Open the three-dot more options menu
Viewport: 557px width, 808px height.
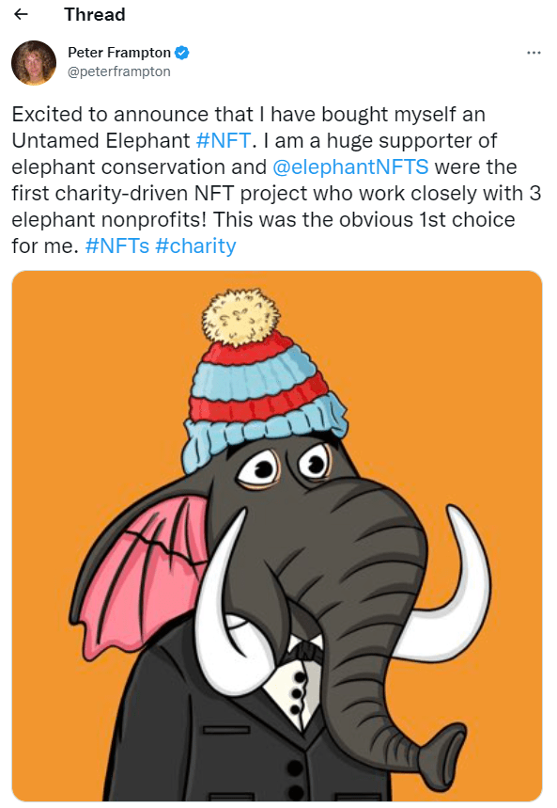tap(534, 53)
